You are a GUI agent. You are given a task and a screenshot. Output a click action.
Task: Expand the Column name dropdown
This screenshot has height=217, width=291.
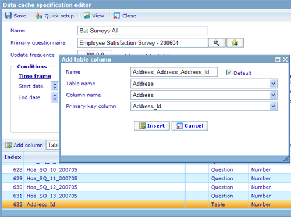coord(274,95)
